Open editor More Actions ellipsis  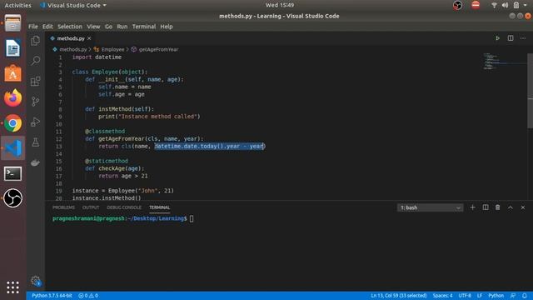point(523,38)
